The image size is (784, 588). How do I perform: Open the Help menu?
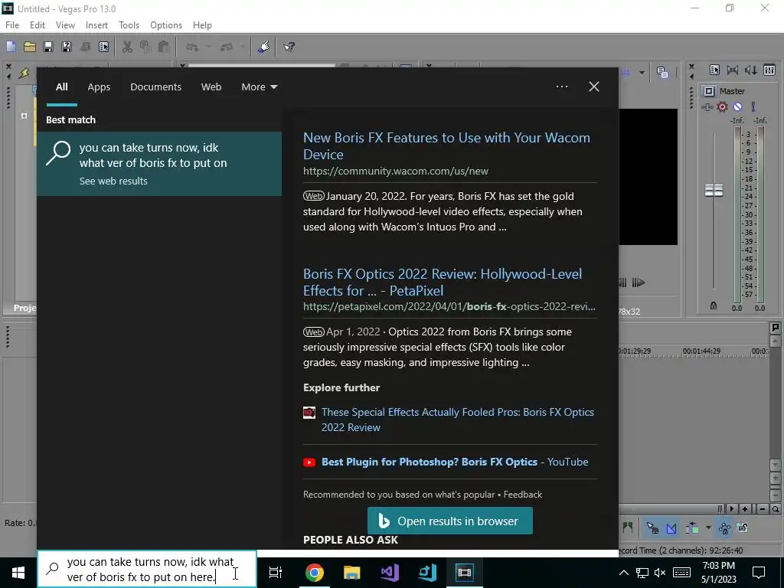pyautogui.click(x=202, y=25)
